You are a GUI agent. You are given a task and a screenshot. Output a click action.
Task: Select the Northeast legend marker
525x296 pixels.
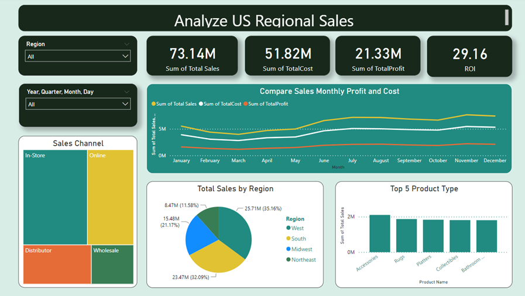pos(289,260)
